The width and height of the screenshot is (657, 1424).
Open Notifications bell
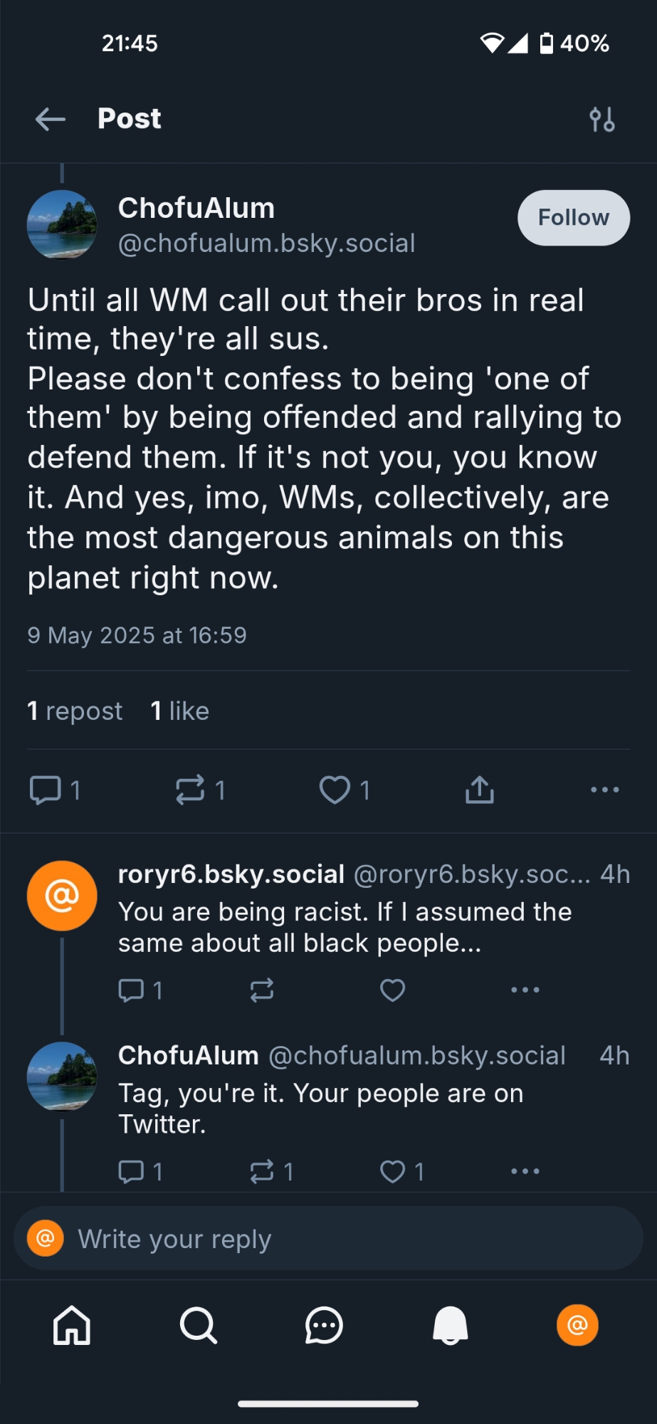[451, 1326]
